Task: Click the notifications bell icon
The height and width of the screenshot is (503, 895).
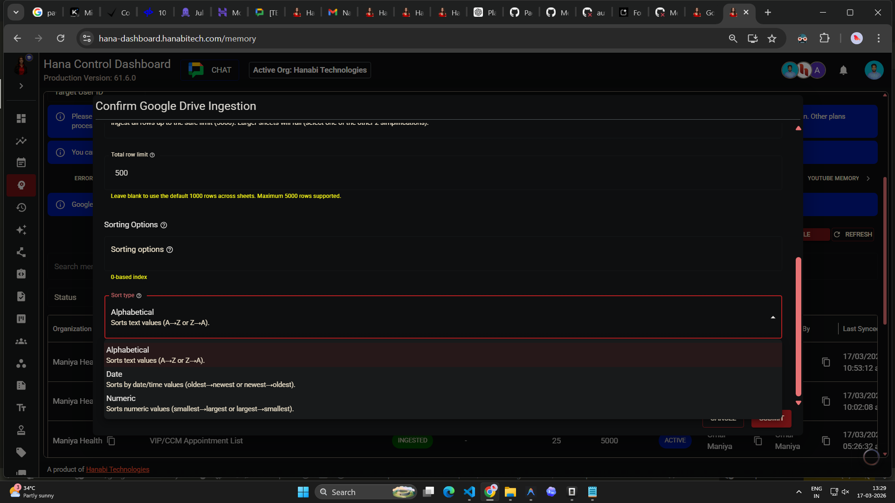Action: (843, 70)
